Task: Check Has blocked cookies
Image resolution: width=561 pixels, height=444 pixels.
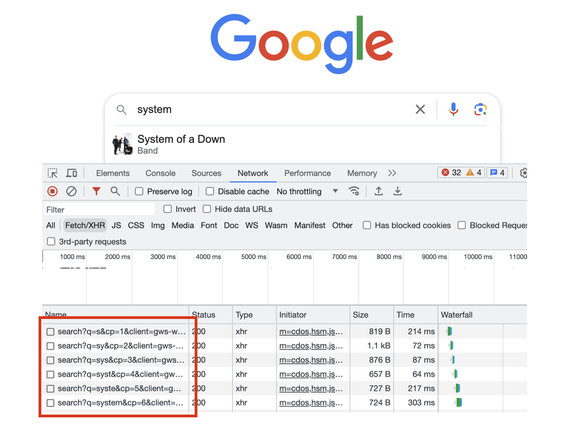Action: (x=367, y=226)
